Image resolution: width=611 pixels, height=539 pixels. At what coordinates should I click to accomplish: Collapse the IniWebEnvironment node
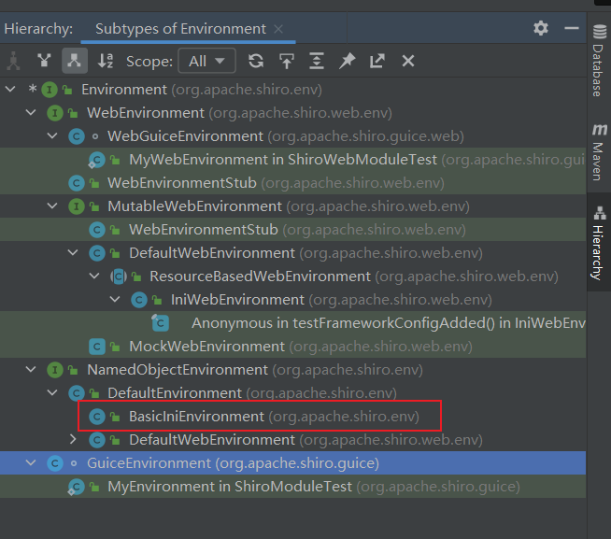[x=115, y=299]
